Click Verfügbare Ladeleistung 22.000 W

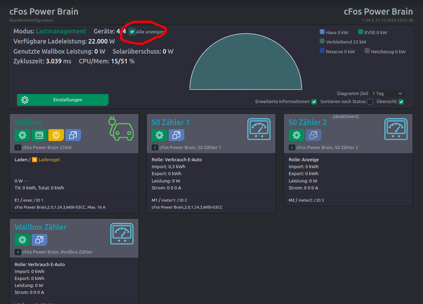64,41
